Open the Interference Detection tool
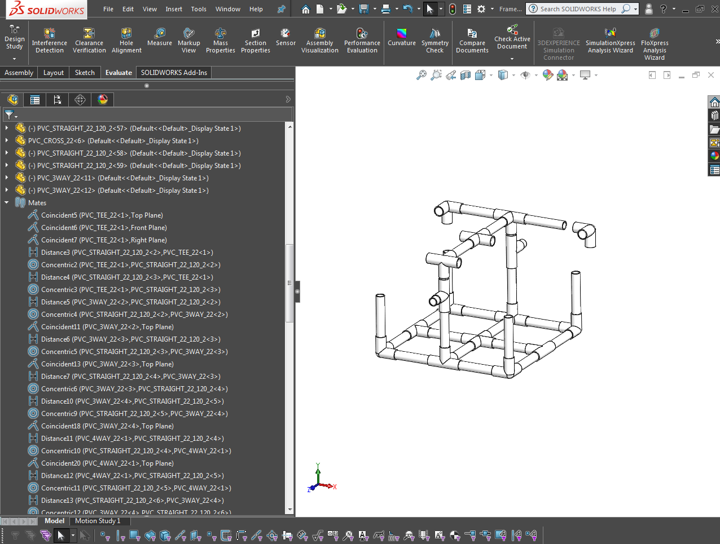720x544 pixels. [50, 41]
